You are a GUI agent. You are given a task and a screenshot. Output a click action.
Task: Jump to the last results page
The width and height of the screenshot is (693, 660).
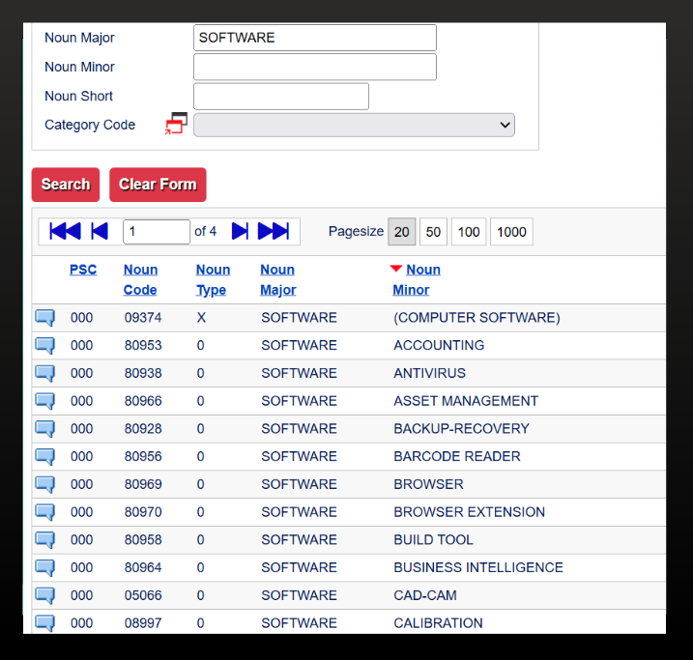pyautogui.click(x=274, y=231)
